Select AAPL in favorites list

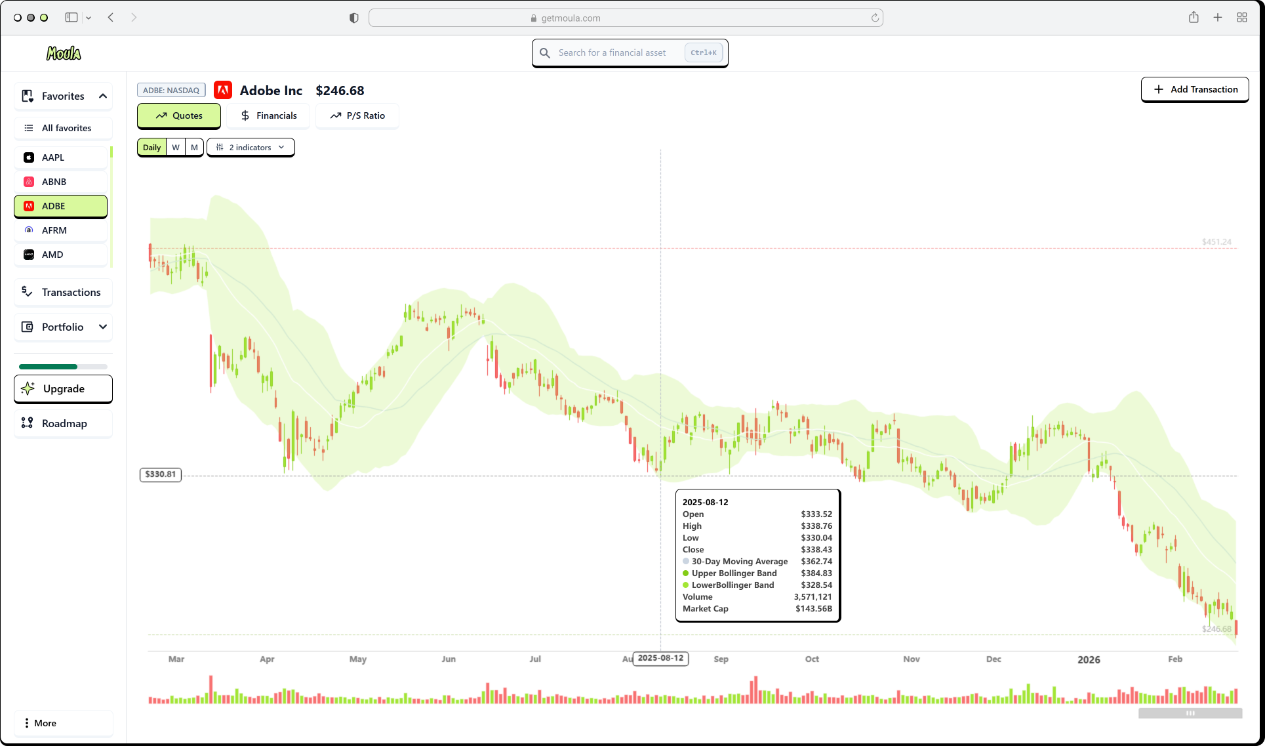pyautogui.click(x=60, y=157)
